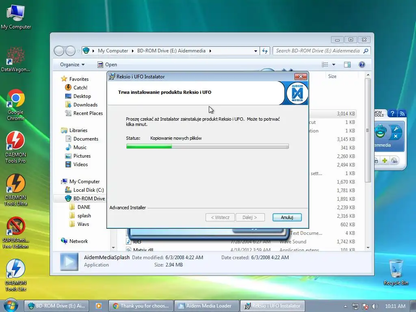Open Explorer help question mark icon
This screenshot has height=312, width=416.
pyautogui.click(x=362, y=65)
